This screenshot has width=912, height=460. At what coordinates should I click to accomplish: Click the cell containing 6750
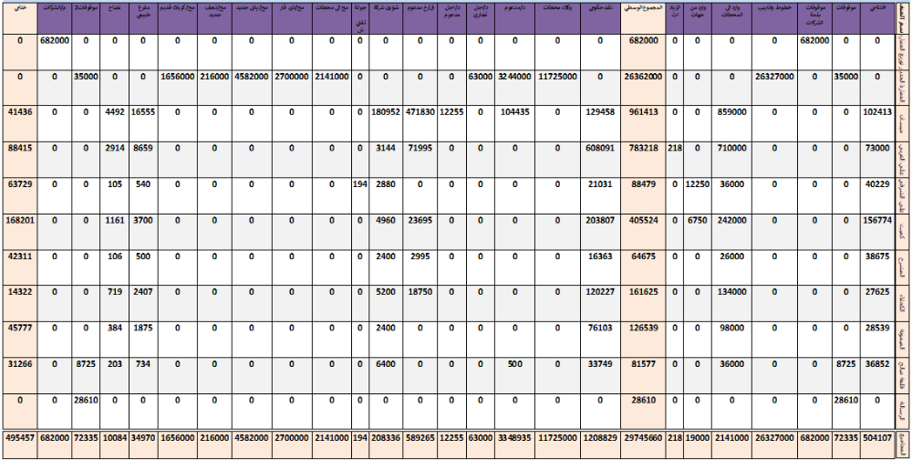pos(698,231)
